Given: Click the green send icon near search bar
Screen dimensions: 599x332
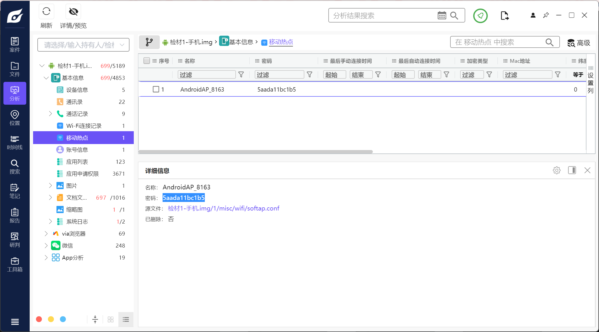Looking at the screenshot, I should pyautogui.click(x=480, y=16).
